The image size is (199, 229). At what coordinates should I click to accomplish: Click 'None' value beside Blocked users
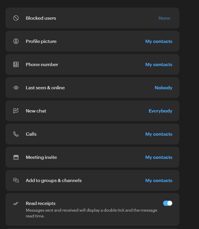coord(164,18)
